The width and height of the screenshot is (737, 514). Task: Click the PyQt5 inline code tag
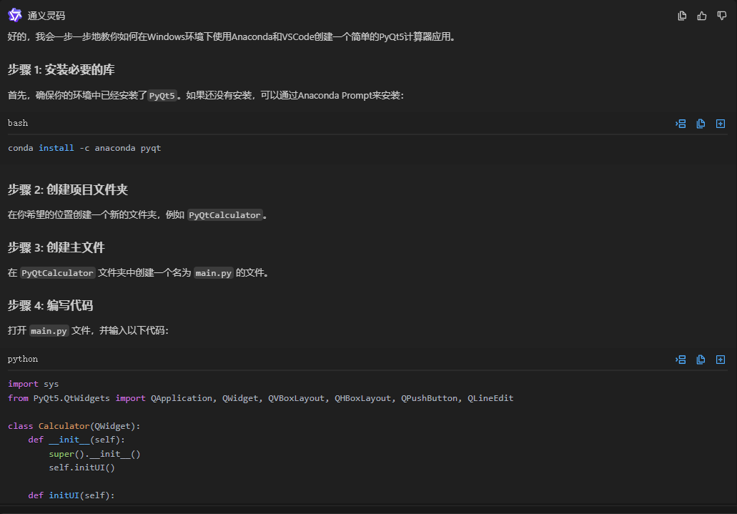(162, 96)
